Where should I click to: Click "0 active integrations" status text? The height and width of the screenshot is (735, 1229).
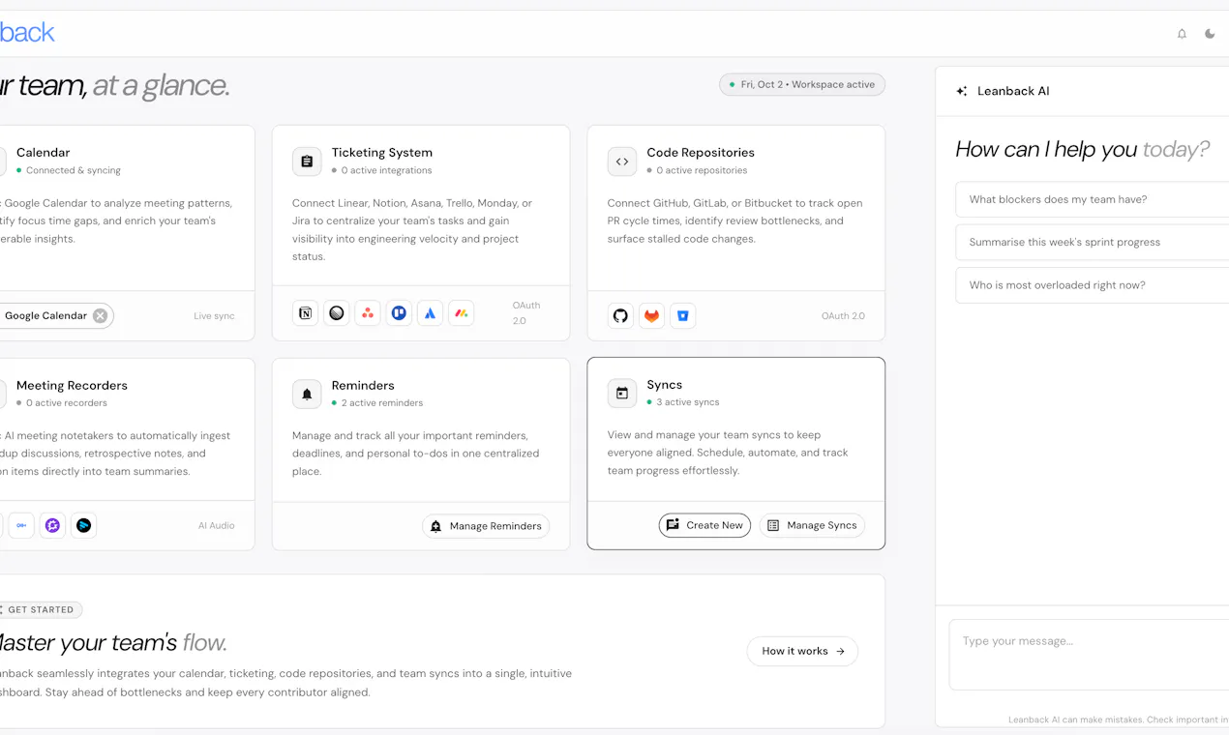point(387,171)
